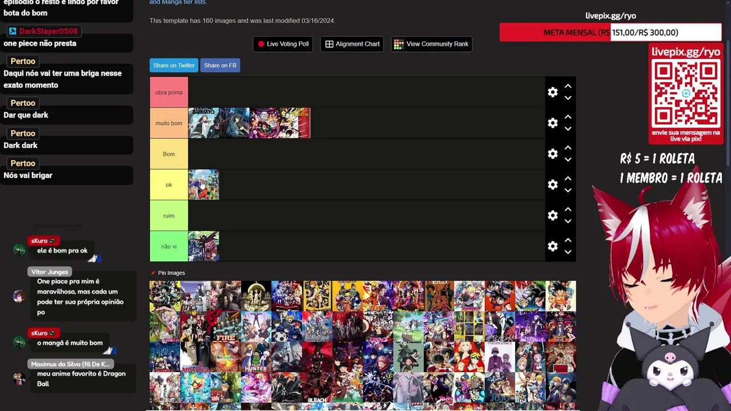Select One Piece image in ok tier

(204, 185)
